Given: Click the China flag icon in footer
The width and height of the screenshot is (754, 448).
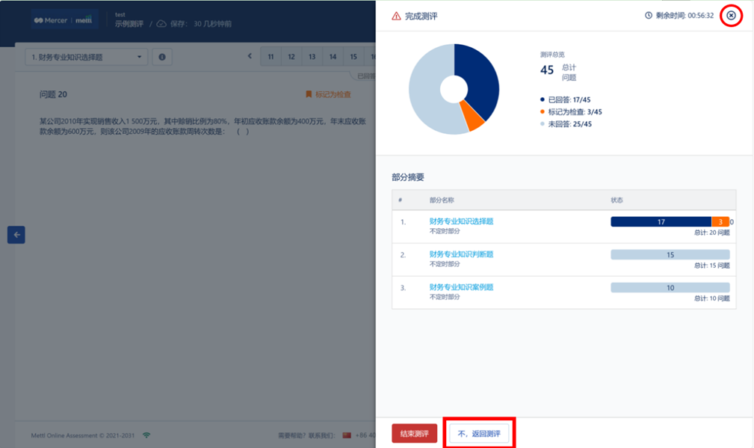Looking at the screenshot, I should (347, 435).
